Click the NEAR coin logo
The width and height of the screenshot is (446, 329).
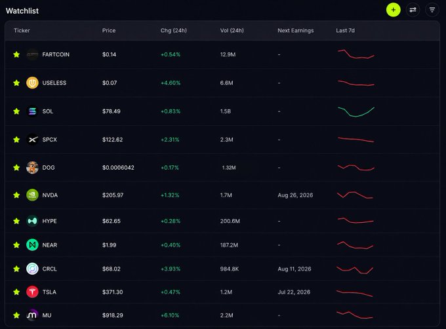point(32,245)
